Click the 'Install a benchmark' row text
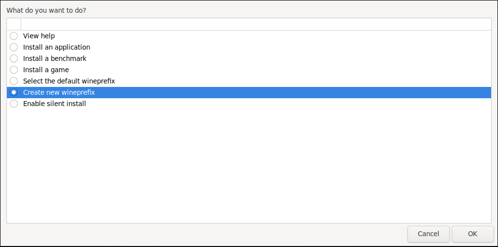 click(55, 58)
